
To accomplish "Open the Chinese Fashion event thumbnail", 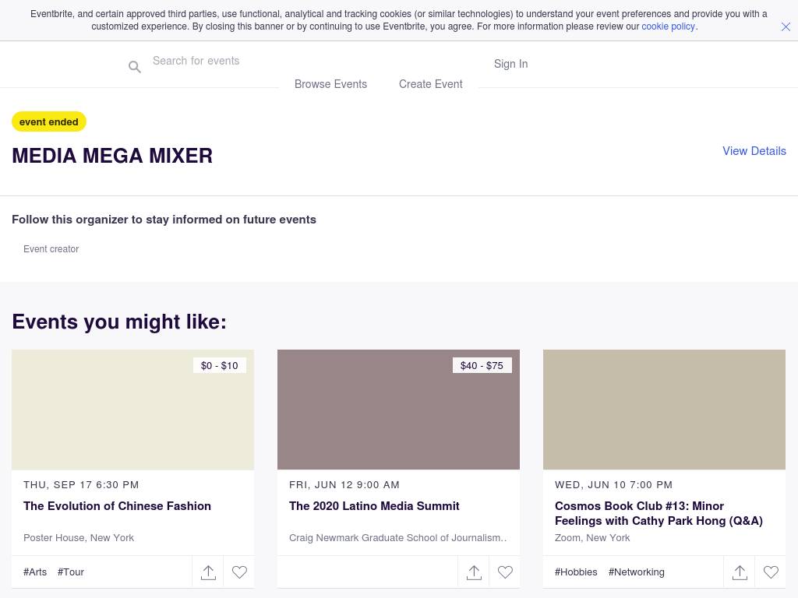I will [x=132, y=410].
